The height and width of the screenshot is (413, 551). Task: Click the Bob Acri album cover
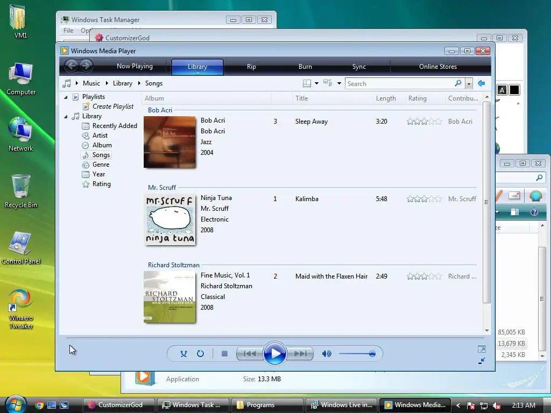click(169, 142)
